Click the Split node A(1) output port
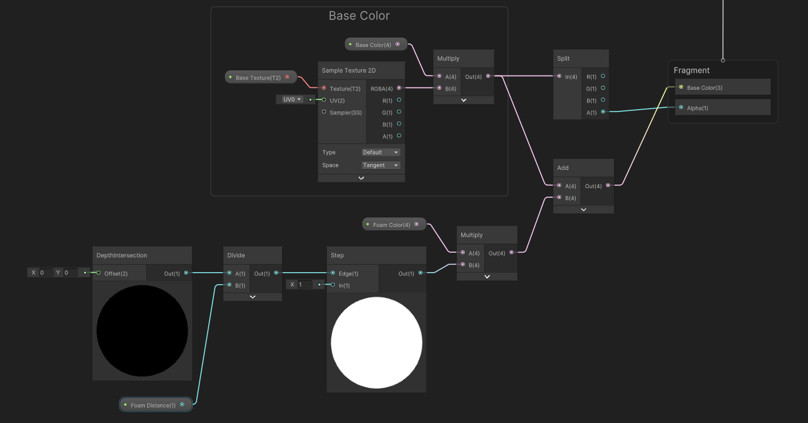The width and height of the screenshot is (808, 423). pyautogui.click(x=603, y=112)
